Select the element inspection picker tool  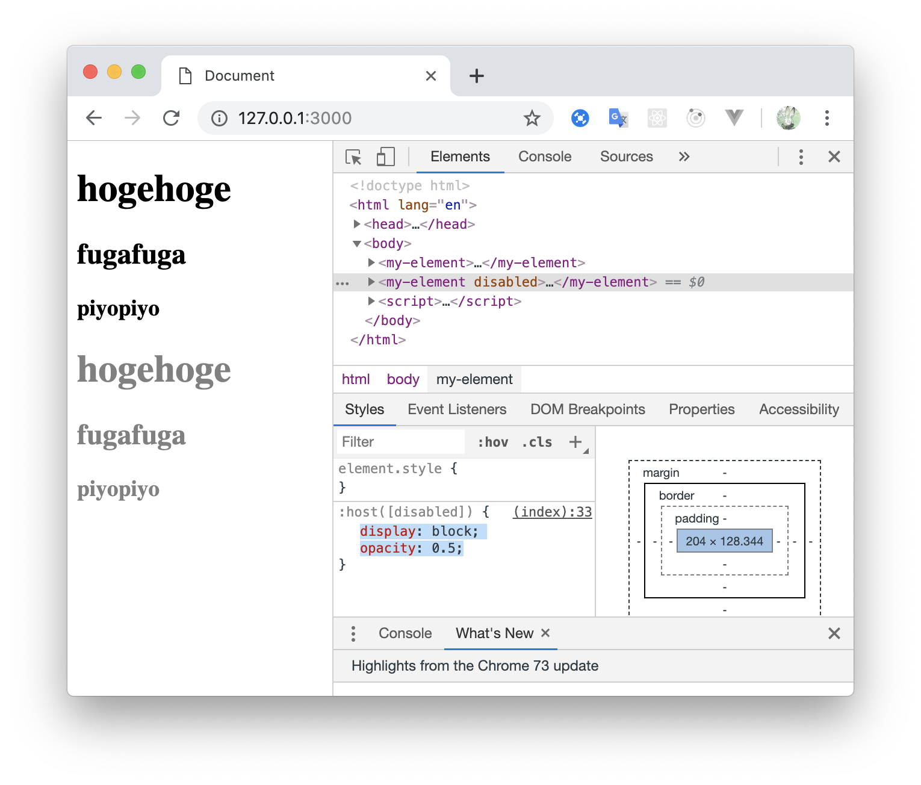[355, 157]
